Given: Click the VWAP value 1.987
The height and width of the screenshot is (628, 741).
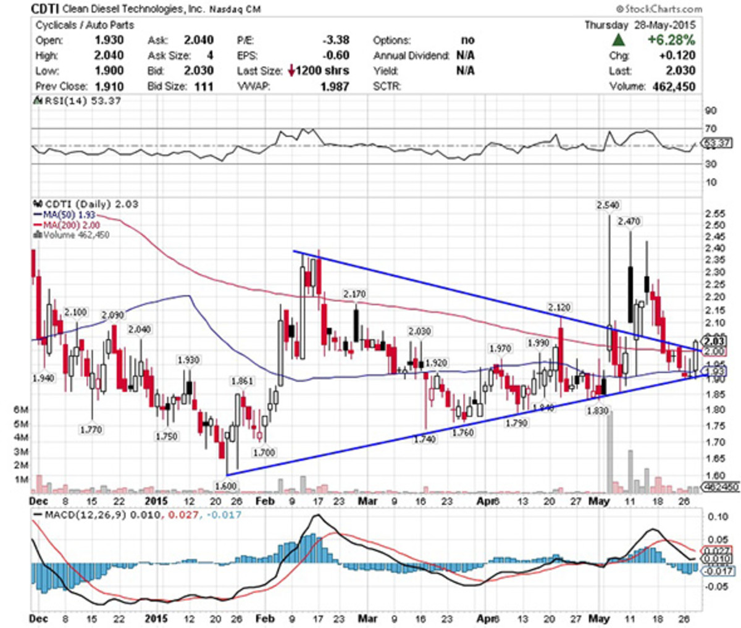Looking at the screenshot, I should point(335,86).
